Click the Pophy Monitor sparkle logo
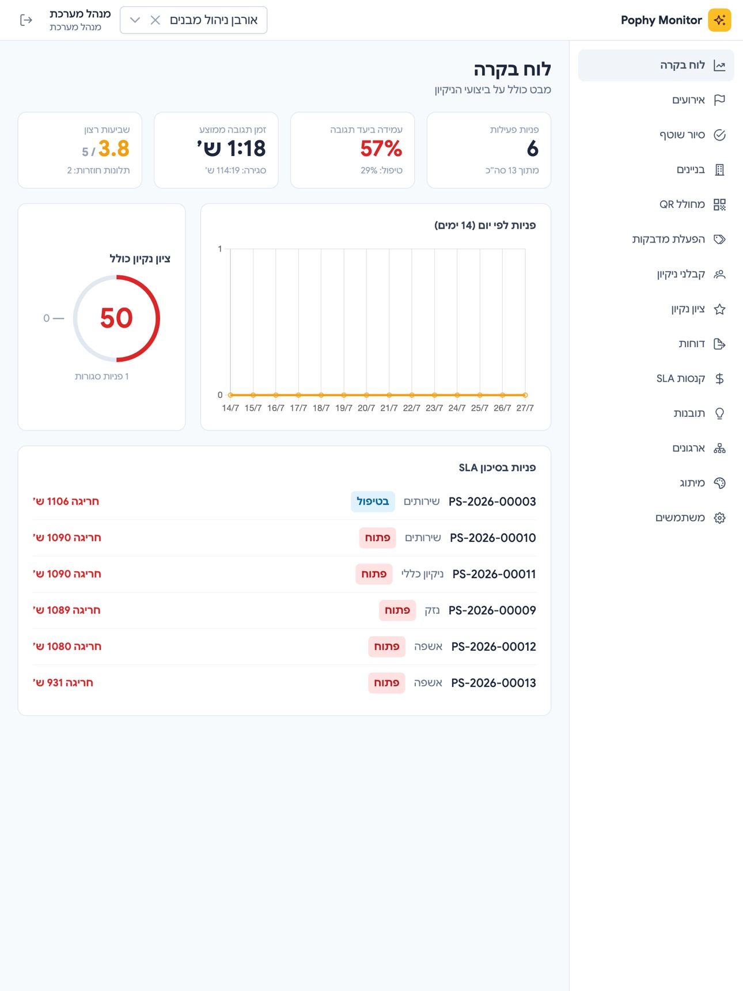743x991 pixels. [x=719, y=20]
